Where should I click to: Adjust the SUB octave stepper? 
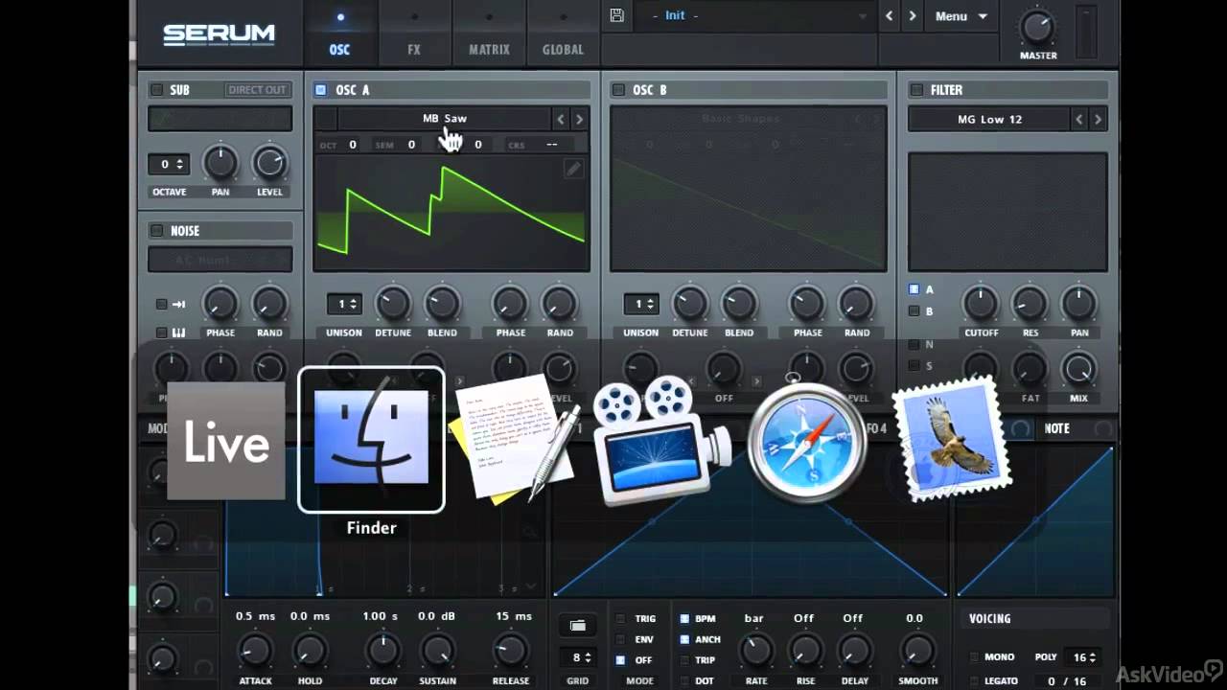tap(169, 164)
